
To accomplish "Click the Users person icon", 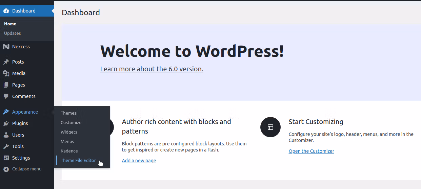I will pos(6,135).
